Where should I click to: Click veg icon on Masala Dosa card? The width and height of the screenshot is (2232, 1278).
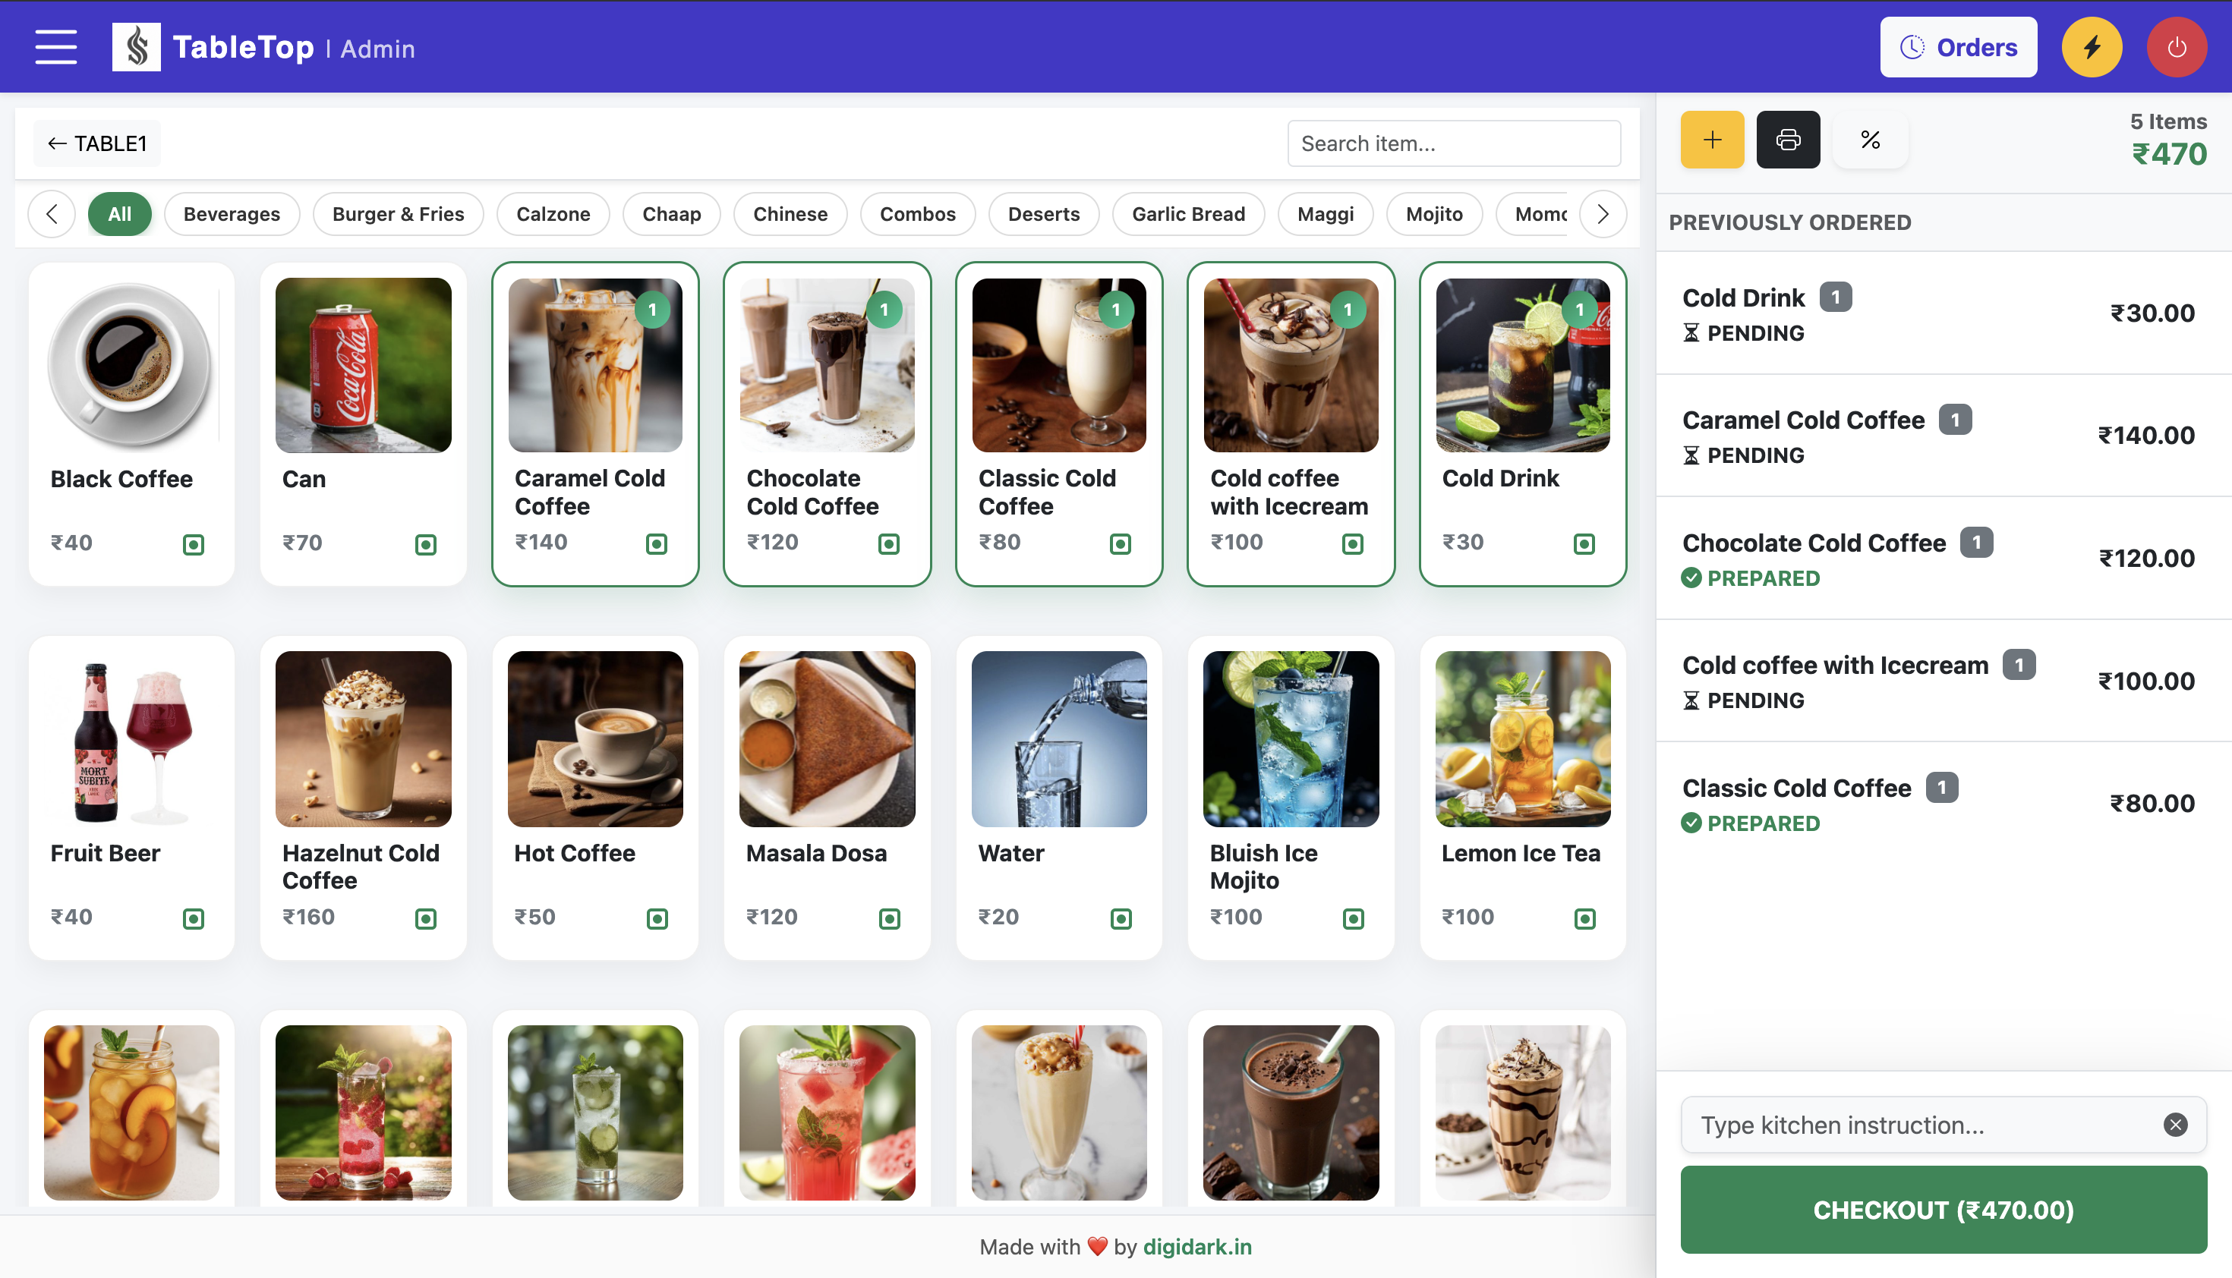(890, 918)
